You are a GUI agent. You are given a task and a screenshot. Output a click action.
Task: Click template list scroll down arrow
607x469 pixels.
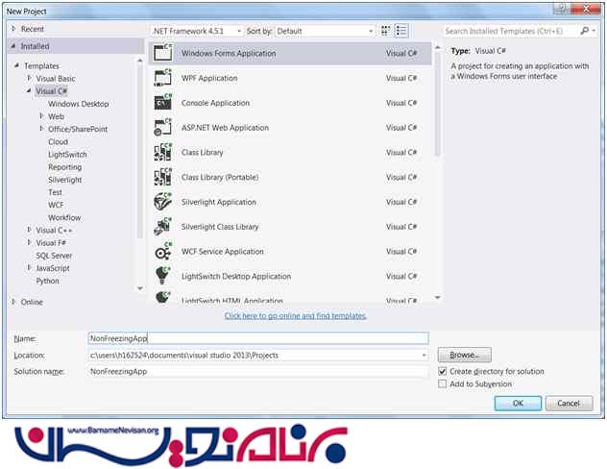[437, 297]
